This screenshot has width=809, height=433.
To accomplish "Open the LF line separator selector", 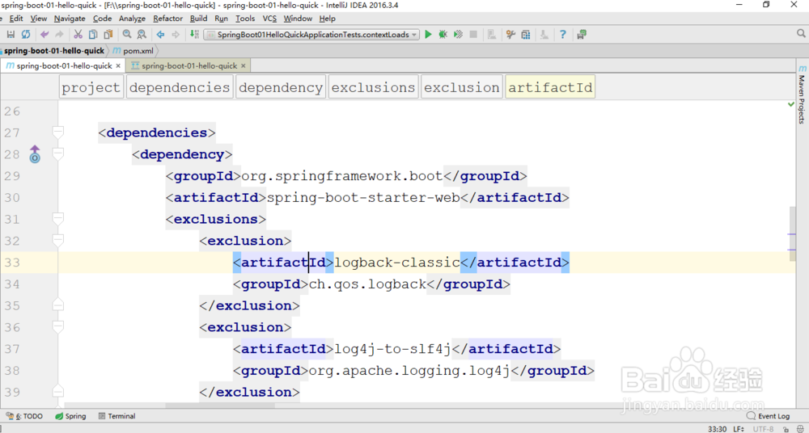I will (x=739, y=429).
